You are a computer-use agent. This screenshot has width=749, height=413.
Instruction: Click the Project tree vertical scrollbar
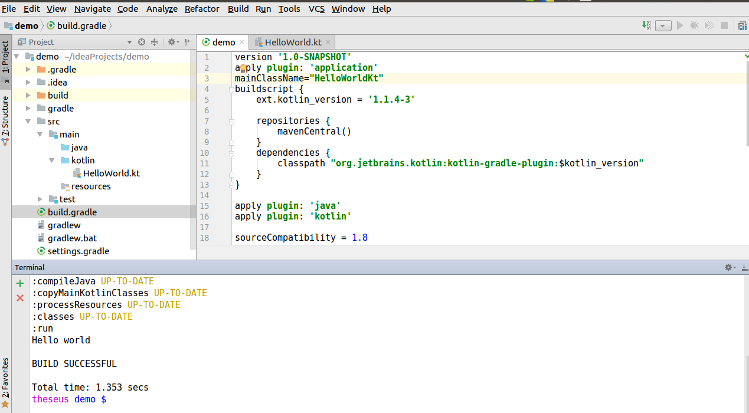tap(193, 149)
